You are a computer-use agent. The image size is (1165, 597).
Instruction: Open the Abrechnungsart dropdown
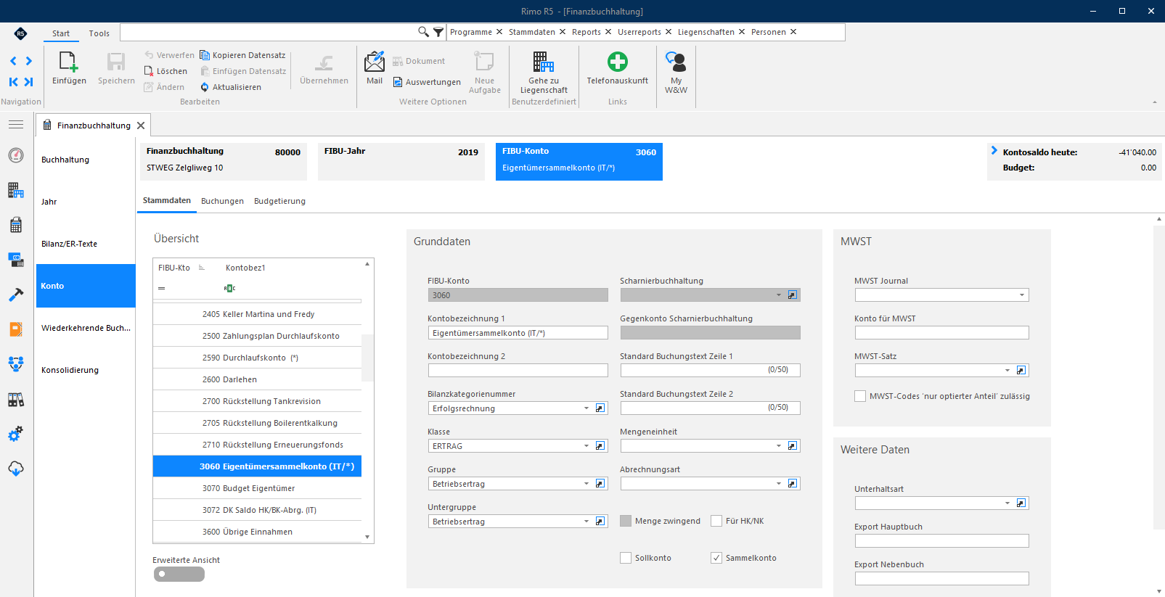(x=779, y=484)
